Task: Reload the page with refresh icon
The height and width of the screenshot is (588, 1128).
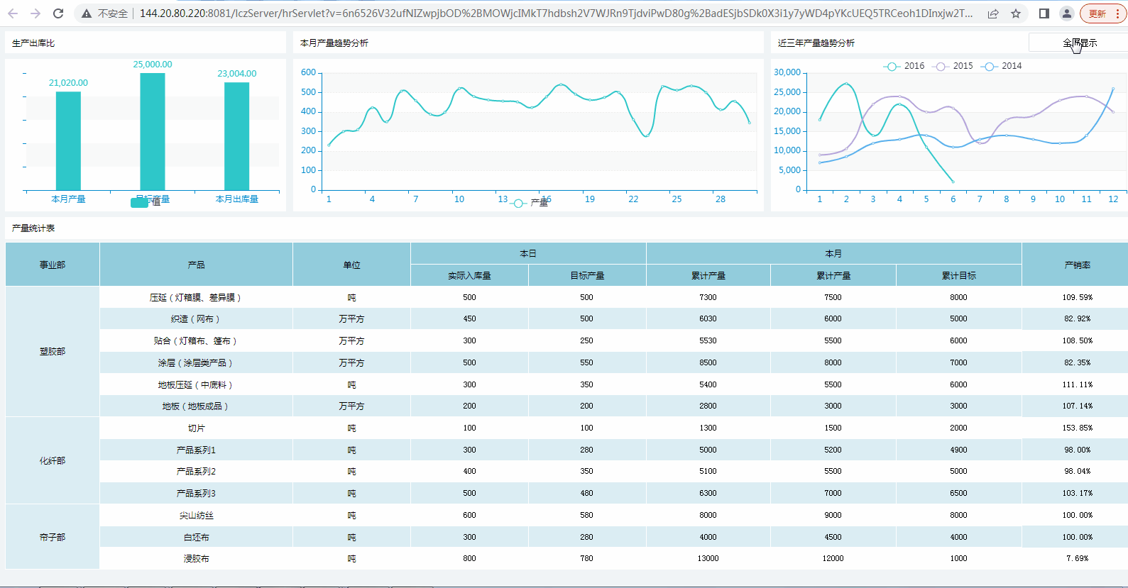Action: pos(58,13)
